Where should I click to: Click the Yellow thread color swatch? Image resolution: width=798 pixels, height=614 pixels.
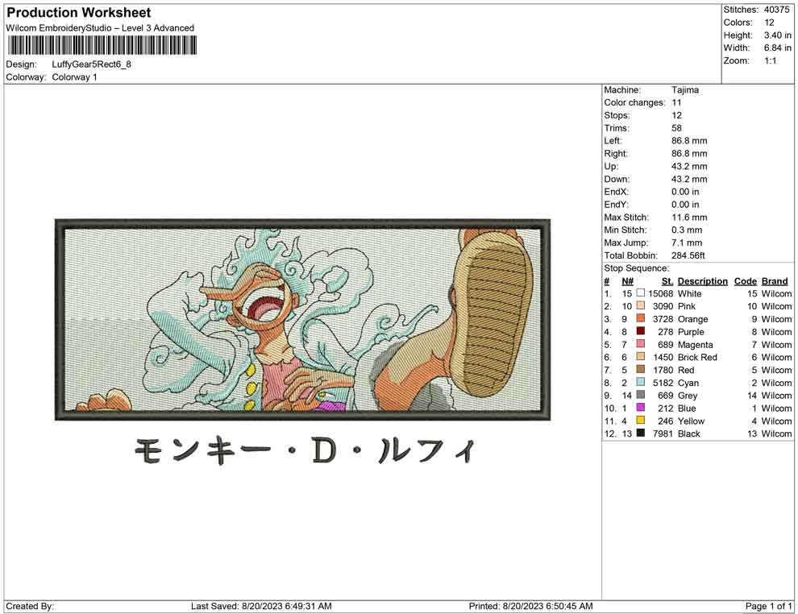pos(640,420)
